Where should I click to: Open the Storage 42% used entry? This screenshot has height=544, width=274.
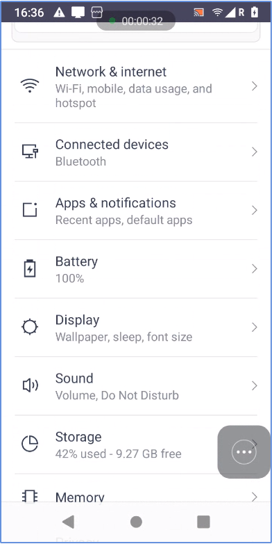(x=136, y=444)
